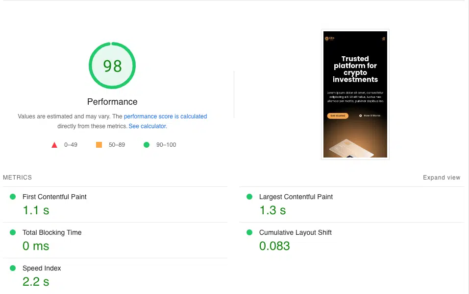Open the 'performance score is calculated' link
Image resolution: width=469 pixels, height=294 pixels.
pyautogui.click(x=165, y=116)
